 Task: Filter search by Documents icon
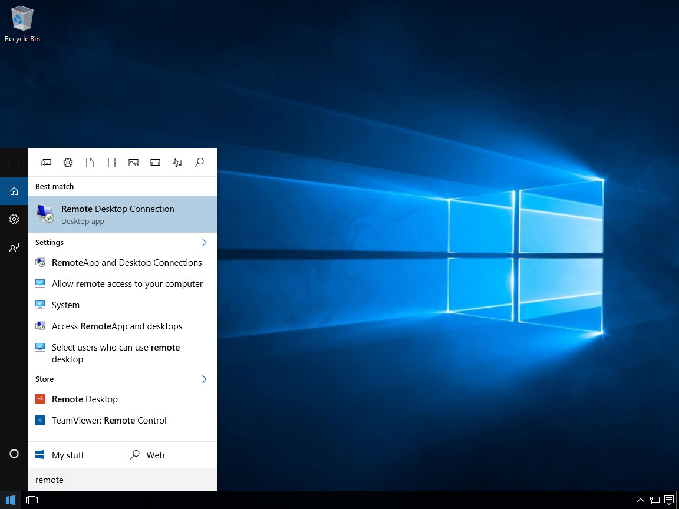90,163
